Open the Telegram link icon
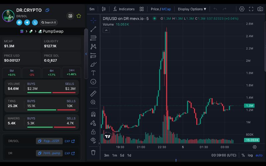The height and width of the screenshot is (166, 266). click(27, 22)
